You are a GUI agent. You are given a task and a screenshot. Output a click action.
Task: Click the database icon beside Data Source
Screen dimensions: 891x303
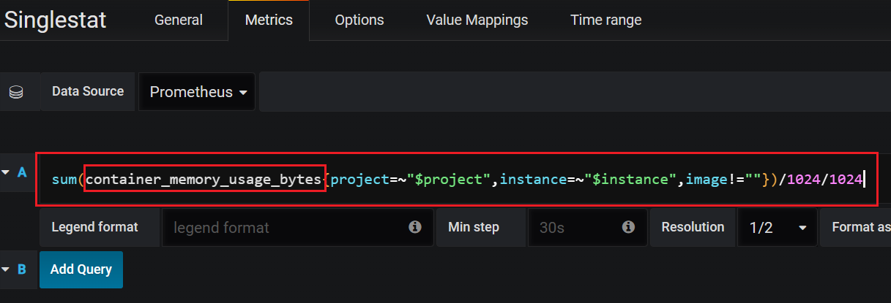(16, 92)
